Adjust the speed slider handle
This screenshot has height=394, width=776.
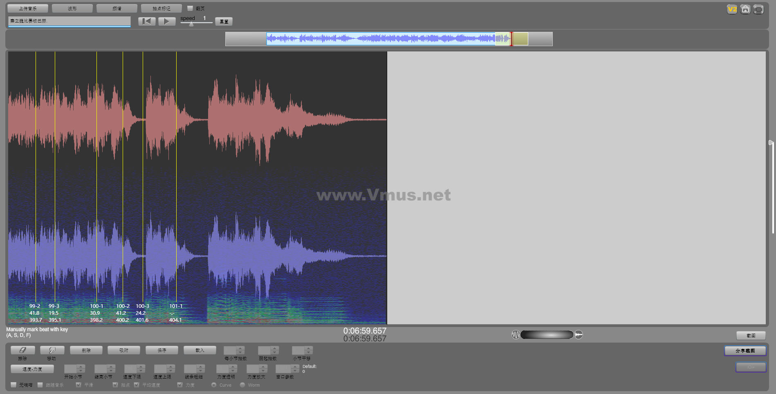coord(191,24)
